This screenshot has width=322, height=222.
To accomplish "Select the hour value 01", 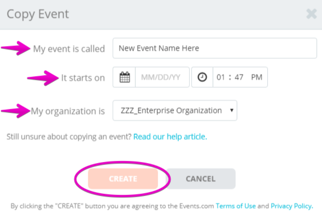I will pyautogui.click(x=221, y=78).
